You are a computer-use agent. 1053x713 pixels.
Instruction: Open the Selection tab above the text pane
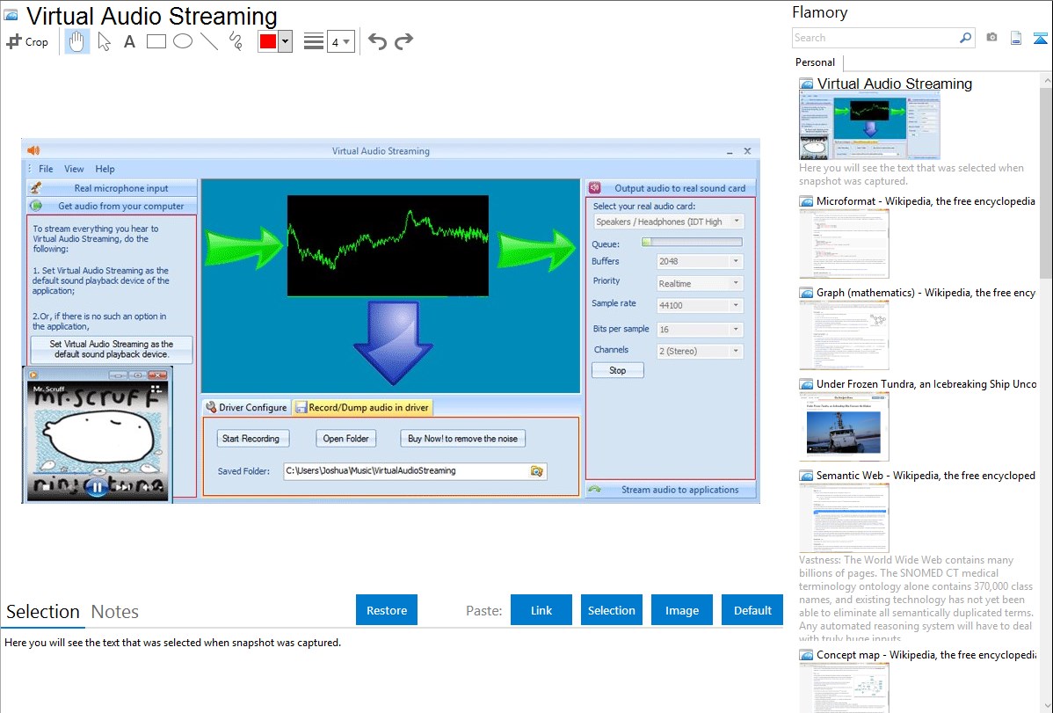pos(43,612)
